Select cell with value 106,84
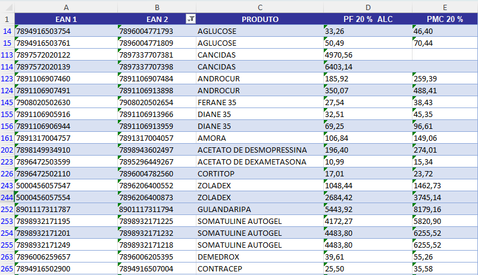The height and width of the screenshot is (275, 478). point(368,138)
